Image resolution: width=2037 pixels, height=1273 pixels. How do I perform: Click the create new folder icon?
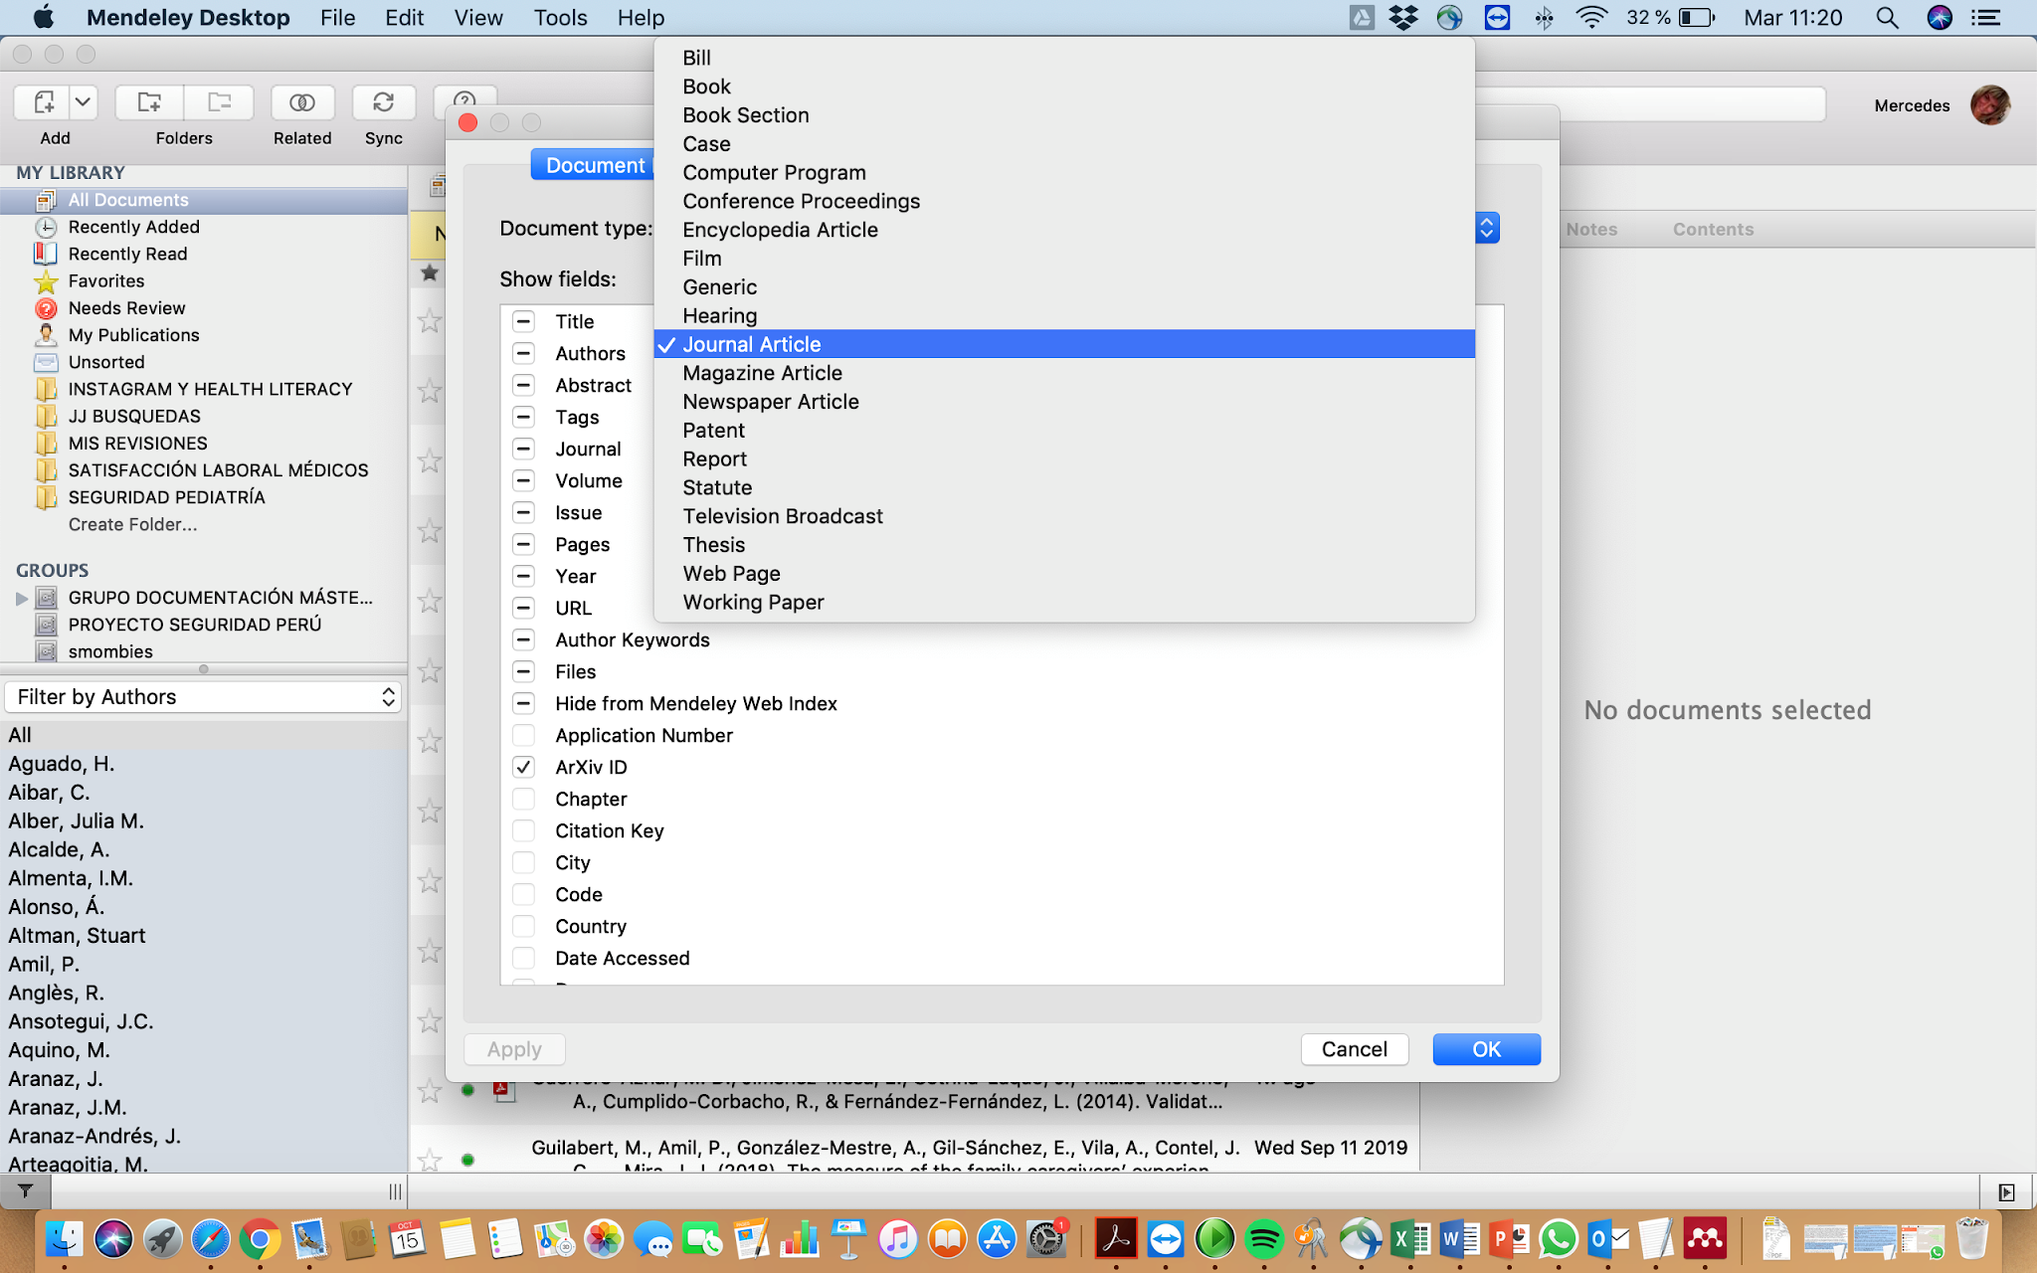[x=149, y=102]
